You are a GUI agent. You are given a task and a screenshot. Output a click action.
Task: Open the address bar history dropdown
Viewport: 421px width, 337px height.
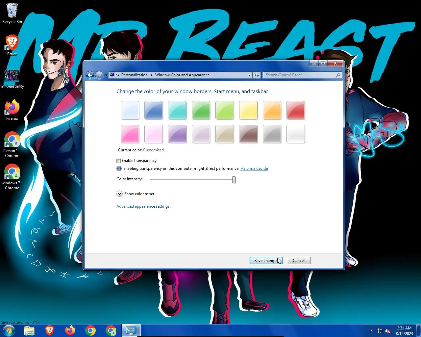tap(249, 75)
